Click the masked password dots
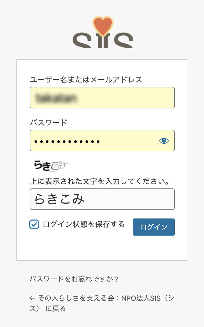 coord(67,141)
